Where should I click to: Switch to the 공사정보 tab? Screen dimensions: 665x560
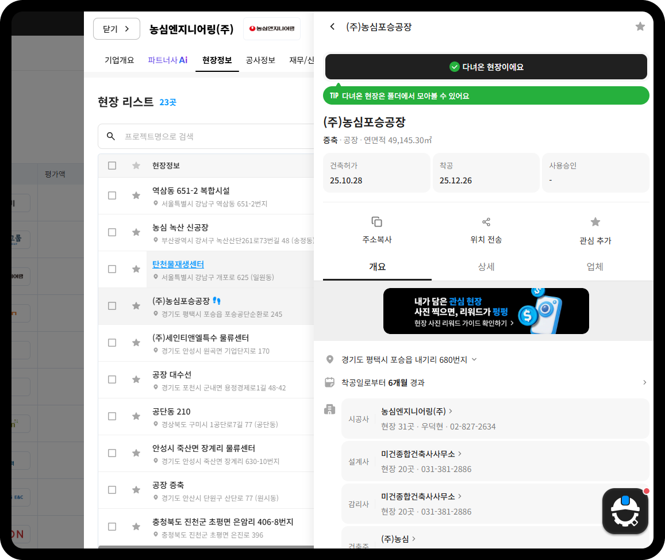(260, 60)
